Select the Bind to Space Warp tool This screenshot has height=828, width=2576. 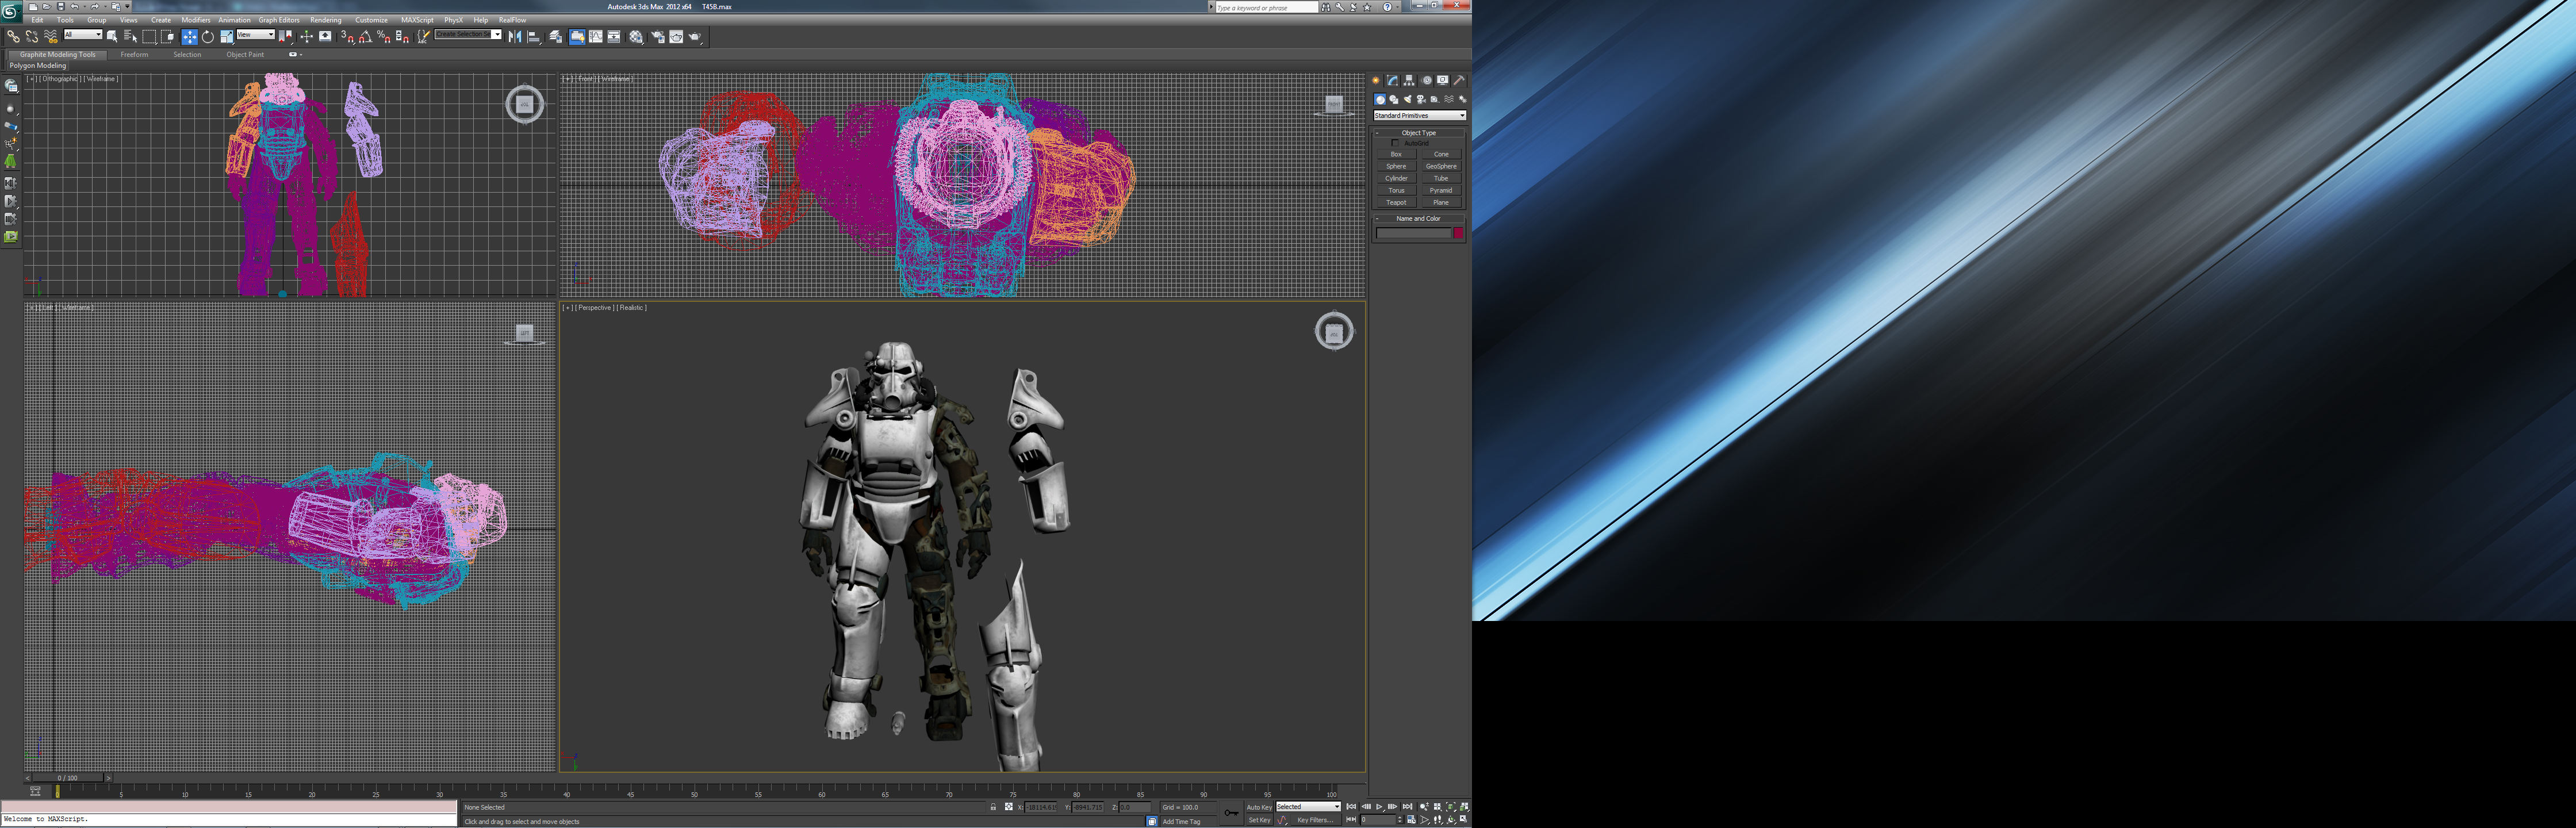(x=51, y=37)
